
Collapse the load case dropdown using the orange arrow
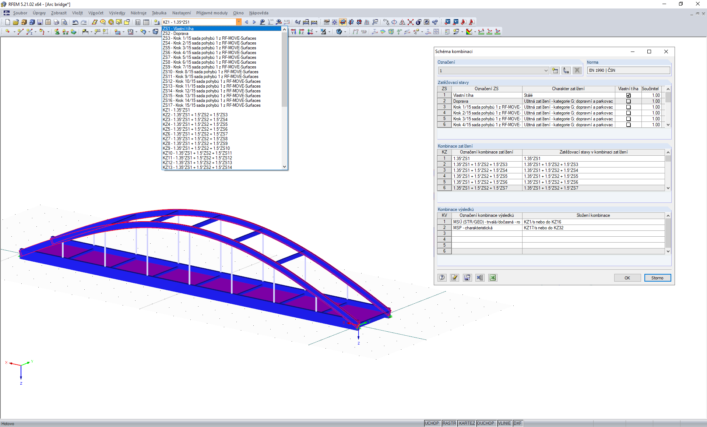click(x=239, y=22)
